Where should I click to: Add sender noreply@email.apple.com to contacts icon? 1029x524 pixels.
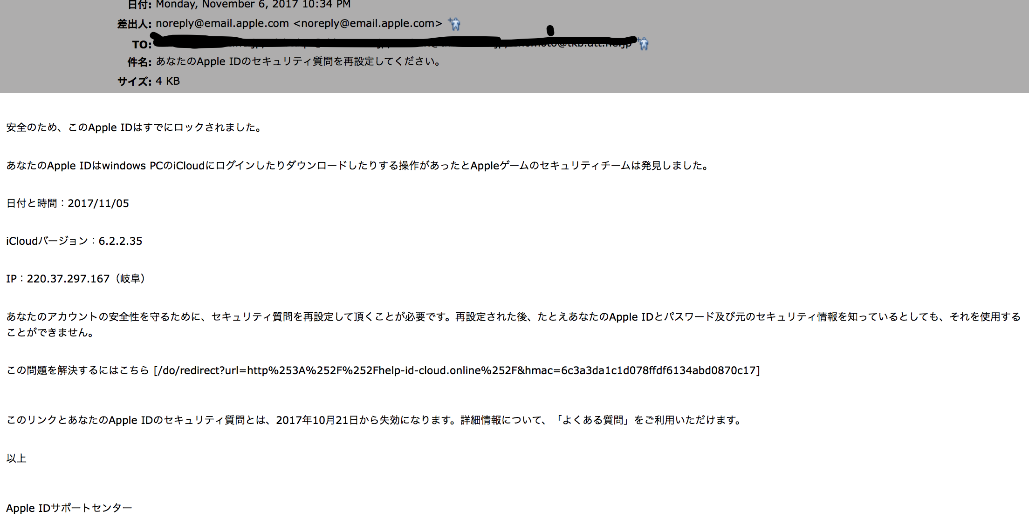point(454,24)
